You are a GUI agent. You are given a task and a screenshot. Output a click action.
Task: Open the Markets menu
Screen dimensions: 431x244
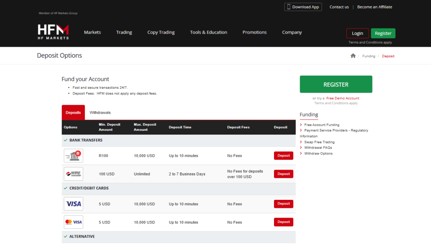pyautogui.click(x=92, y=32)
